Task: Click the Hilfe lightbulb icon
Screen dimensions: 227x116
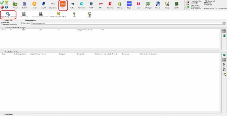Action: point(74,15)
